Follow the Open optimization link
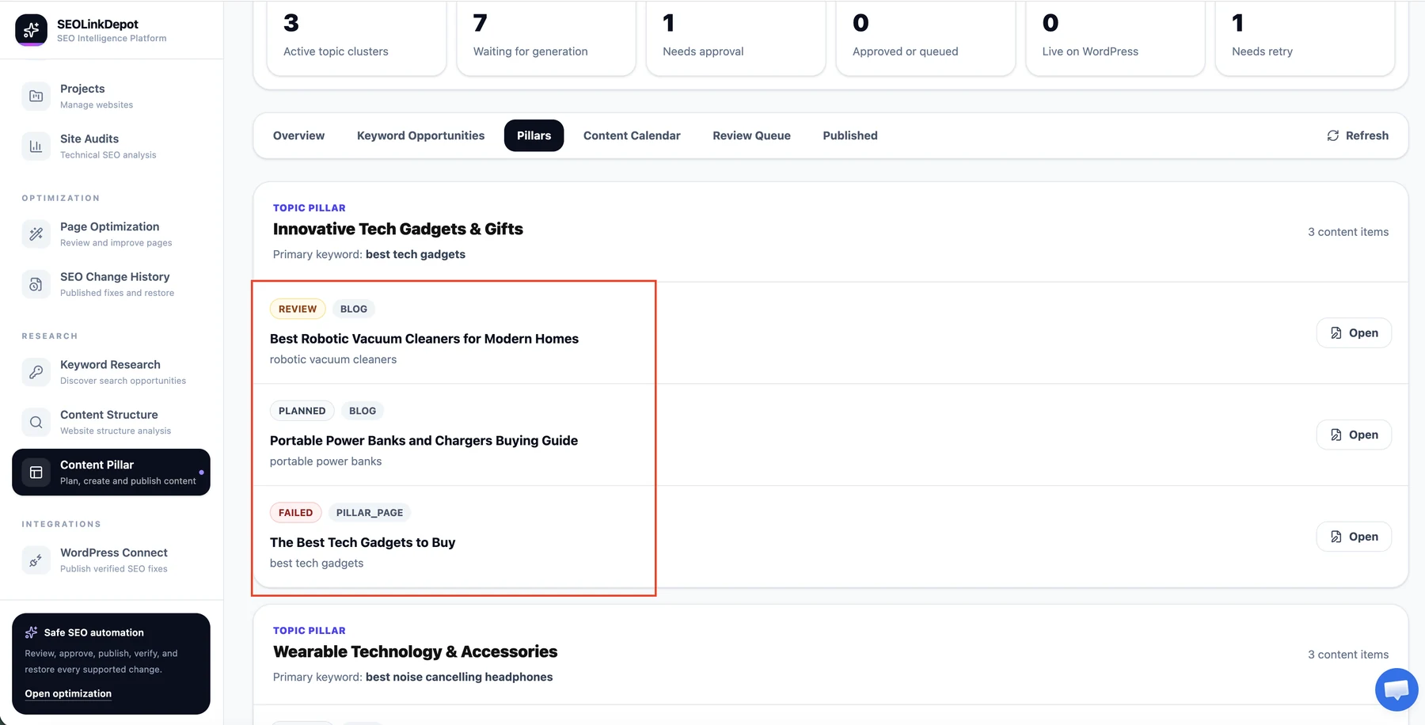This screenshot has height=725, width=1425. pyautogui.click(x=68, y=693)
